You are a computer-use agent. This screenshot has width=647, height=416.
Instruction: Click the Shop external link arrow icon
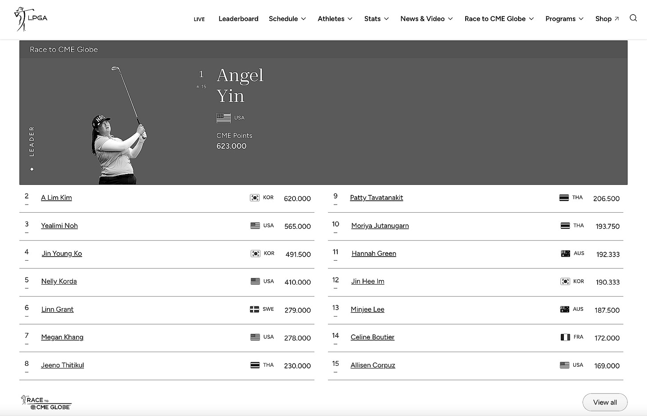tap(617, 19)
